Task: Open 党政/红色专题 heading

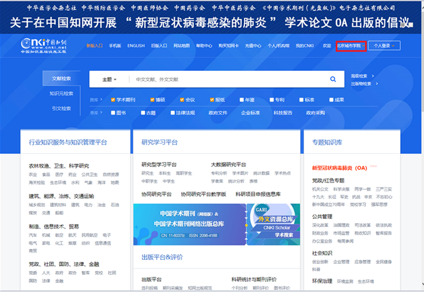Action: [329, 181]
